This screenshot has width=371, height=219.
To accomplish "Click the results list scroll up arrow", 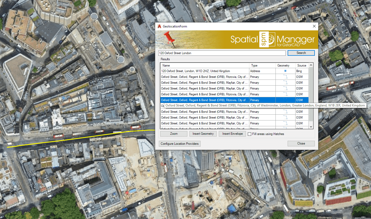I will coord(311,65).
